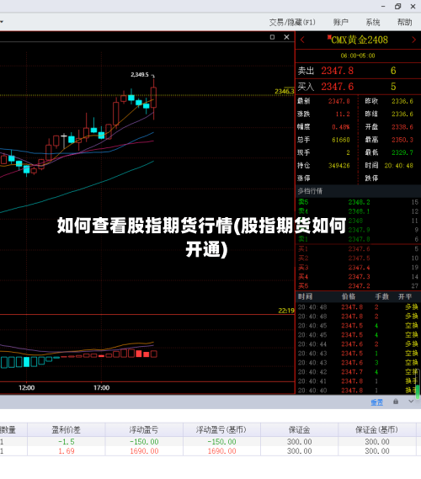Viewport: 421px width, 479px height.
Task: Open the 系统 menu
Action: pos(373,22)
